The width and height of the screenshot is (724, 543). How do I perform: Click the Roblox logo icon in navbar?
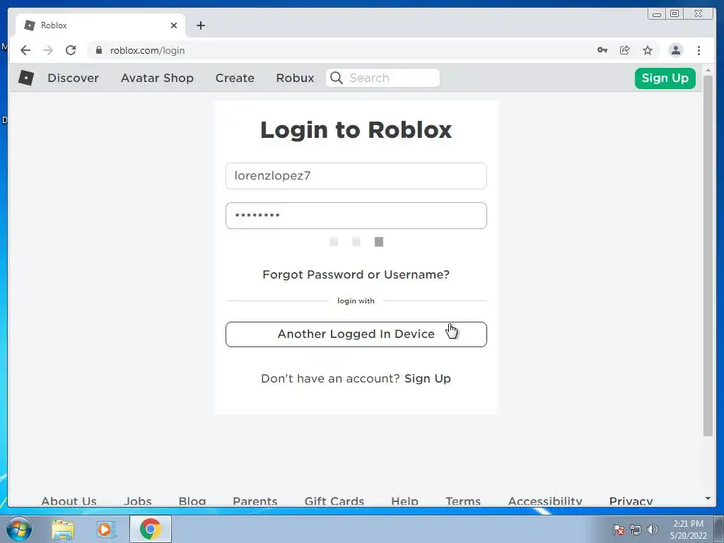point(26,78)
